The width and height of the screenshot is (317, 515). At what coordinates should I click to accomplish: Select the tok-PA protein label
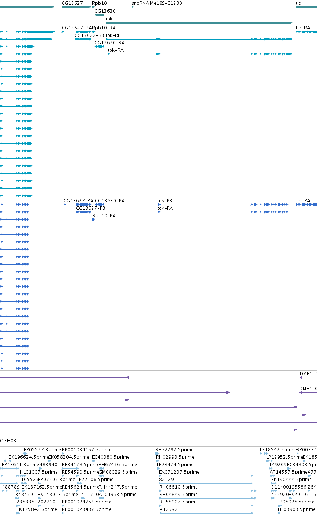pyautogui.click(x=165, y=208)
